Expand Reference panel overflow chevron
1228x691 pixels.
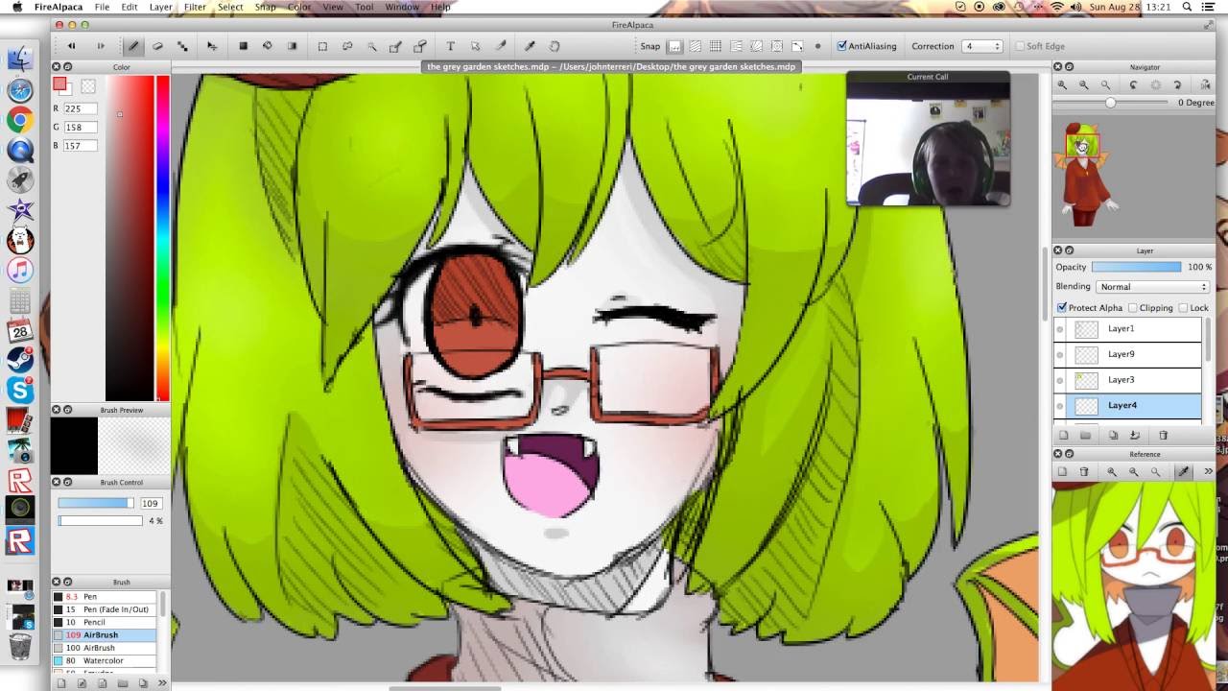1208,471
